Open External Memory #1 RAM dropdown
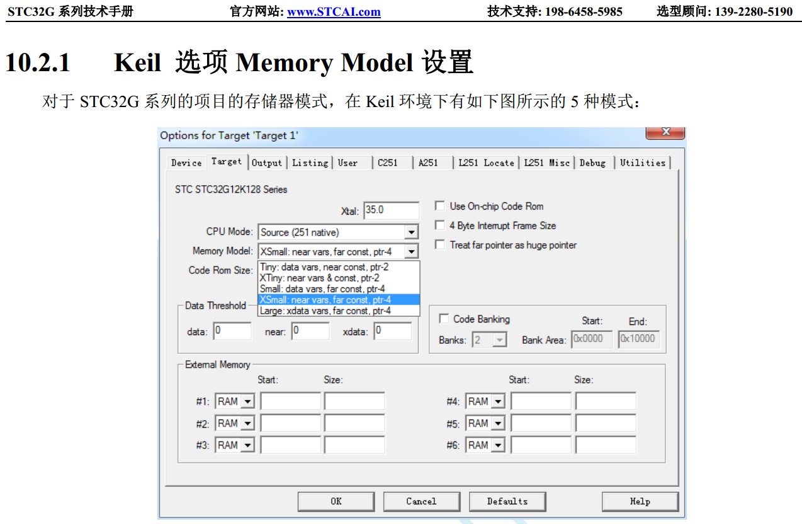Image resolution: width=802 pixels, height=524 pixels. [x=234, y=402]
